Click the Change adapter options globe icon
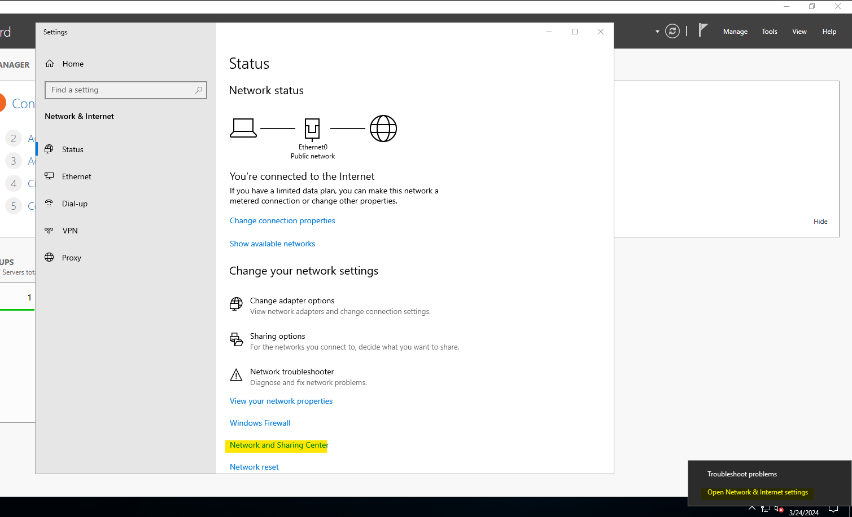Image resolution: width=852 pixels, height=517 pixels. click(236, 304)
